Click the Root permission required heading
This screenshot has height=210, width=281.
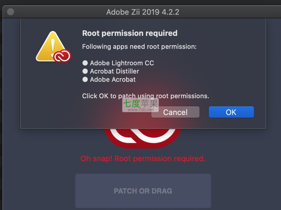coord(130,33)
